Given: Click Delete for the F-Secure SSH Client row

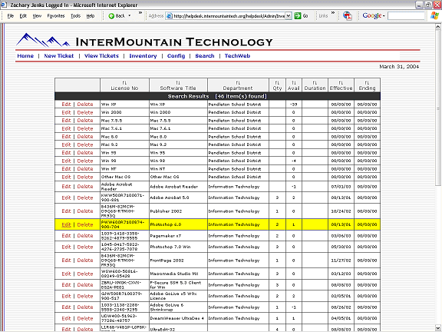Looking at the screenshot, I should [85, 284].
